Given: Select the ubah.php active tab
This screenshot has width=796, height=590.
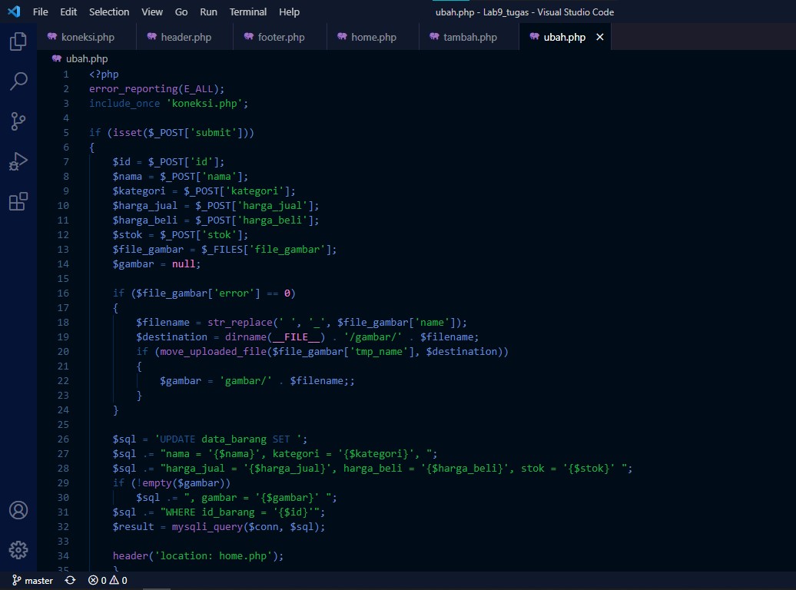Looking at the screenshot, I should [564, 37].
